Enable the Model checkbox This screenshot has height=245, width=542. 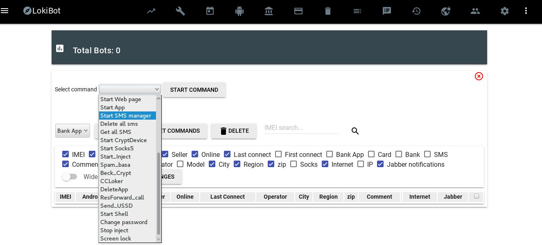(180, 164)
